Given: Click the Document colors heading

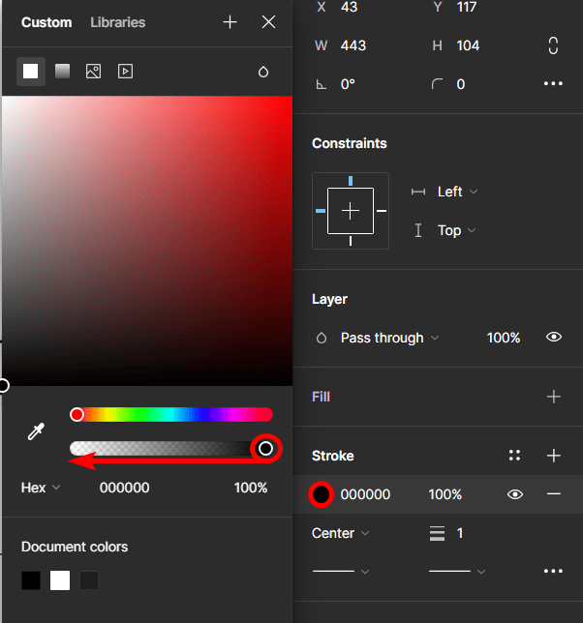Looking at the screenshot, I should tap(75, 547).
